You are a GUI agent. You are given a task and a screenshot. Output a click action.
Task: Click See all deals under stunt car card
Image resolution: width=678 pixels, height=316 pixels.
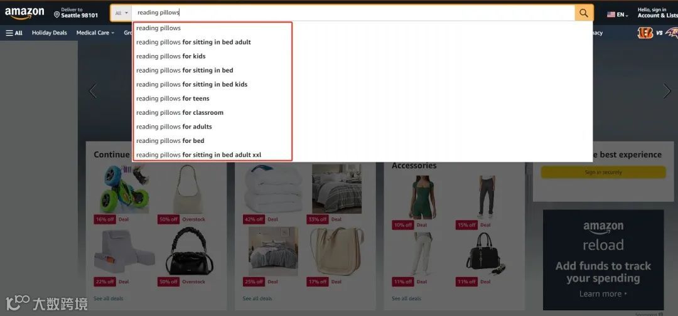point(109,298)
